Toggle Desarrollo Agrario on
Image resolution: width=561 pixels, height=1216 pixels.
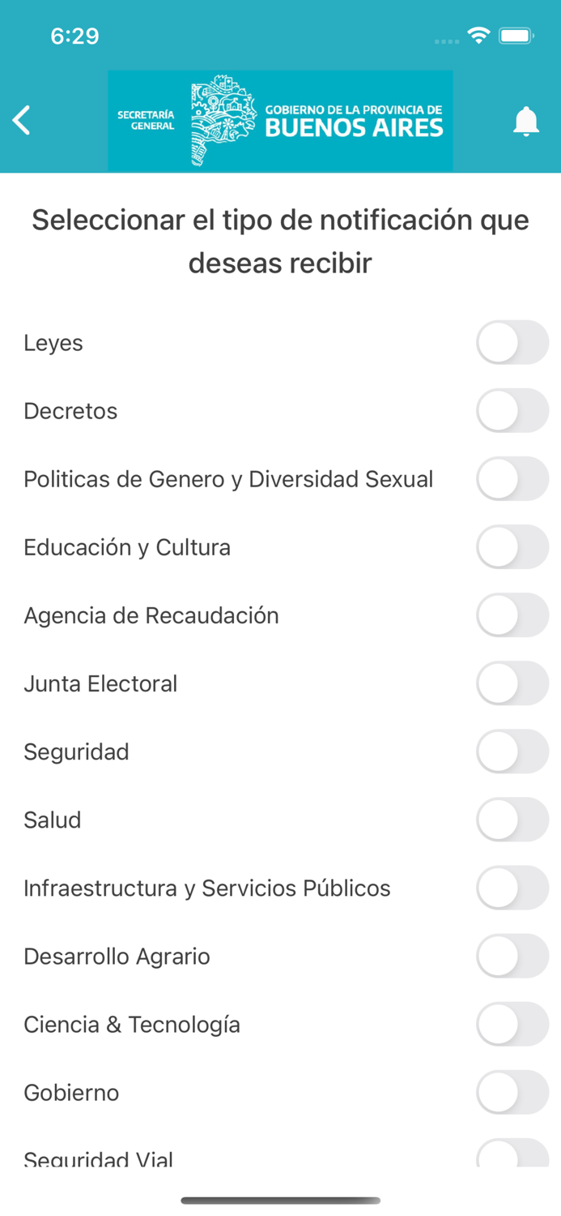click(x=512, y=956)
